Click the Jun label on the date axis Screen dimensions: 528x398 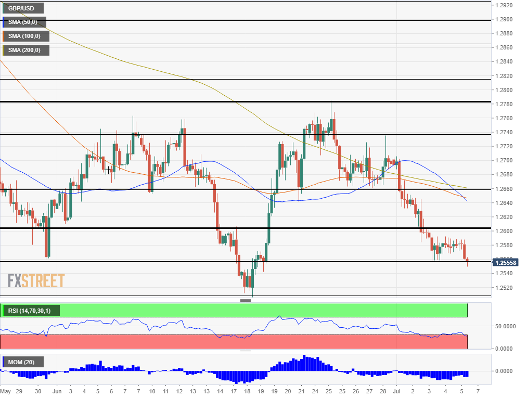click(57, 391)
